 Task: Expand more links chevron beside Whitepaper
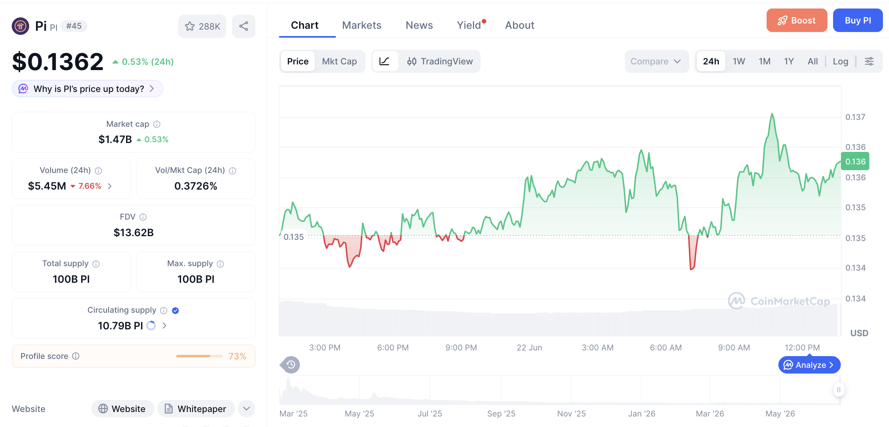point(247,409)
